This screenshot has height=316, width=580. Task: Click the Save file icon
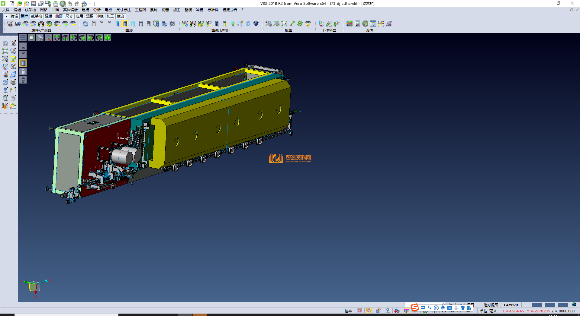(x=34, y=4)
